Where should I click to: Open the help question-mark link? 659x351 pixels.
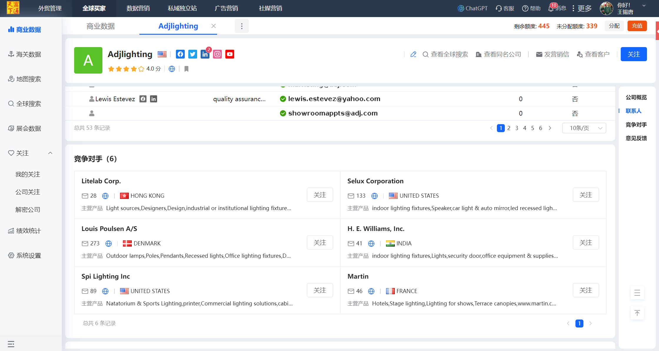pos(531,8)
